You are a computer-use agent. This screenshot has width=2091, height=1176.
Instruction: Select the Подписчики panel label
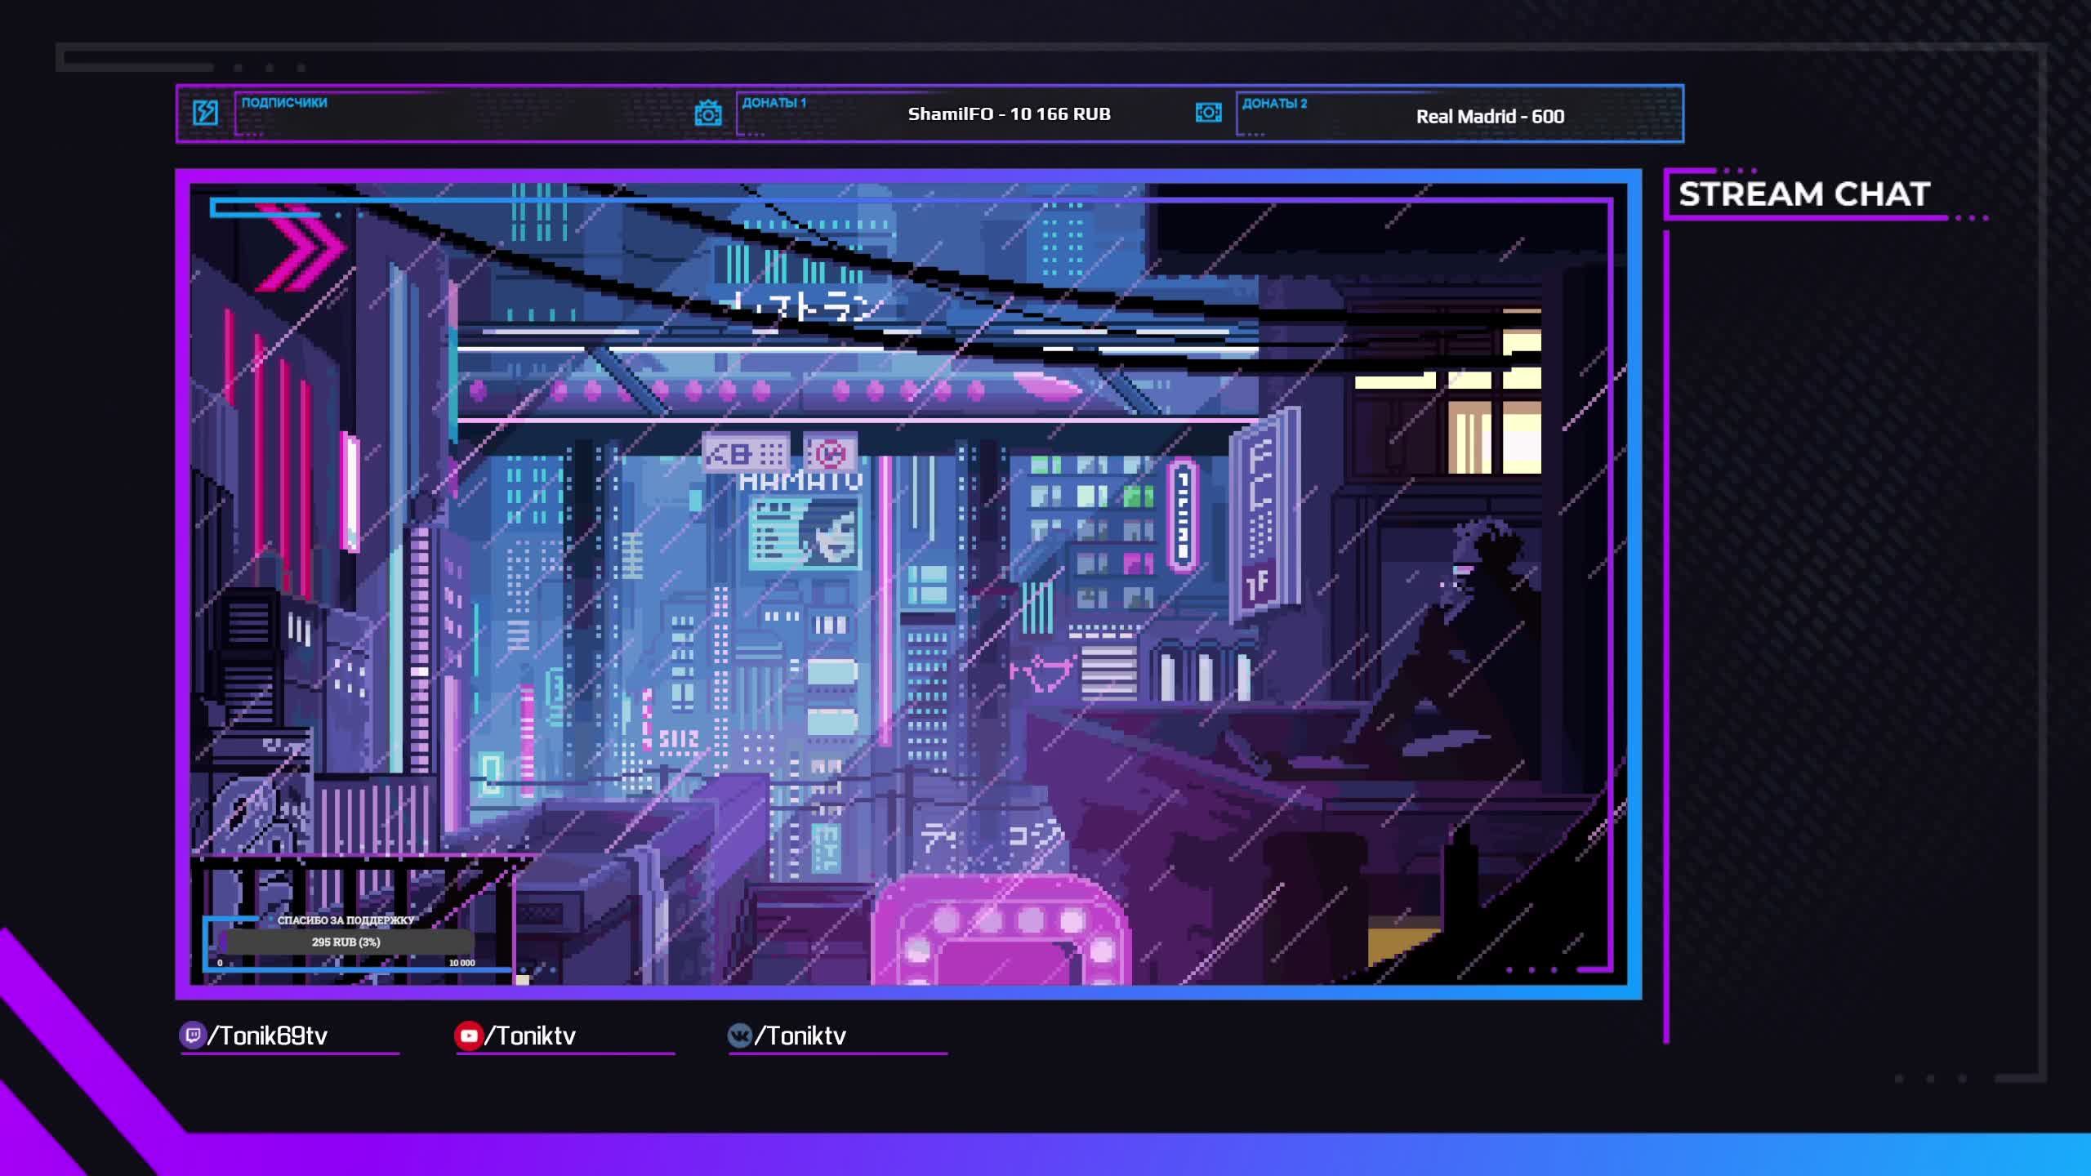pos(284,103)
